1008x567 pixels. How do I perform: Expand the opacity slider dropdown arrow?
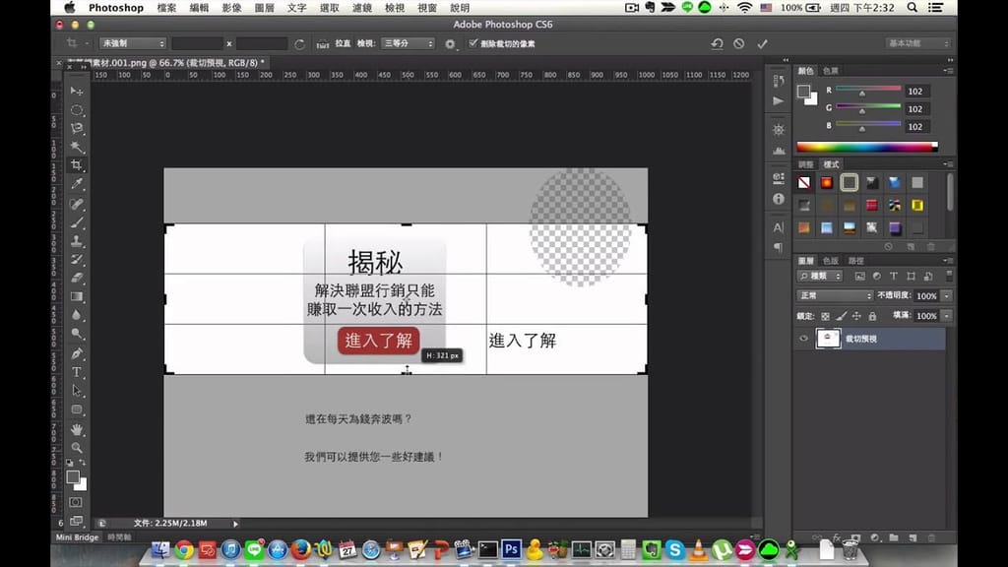pyautogui.click(x=946, y=295)
